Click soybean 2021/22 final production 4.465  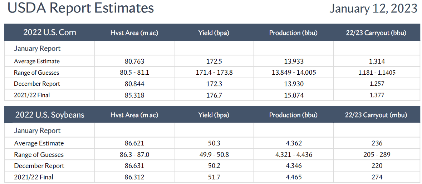tap(293, 177)
